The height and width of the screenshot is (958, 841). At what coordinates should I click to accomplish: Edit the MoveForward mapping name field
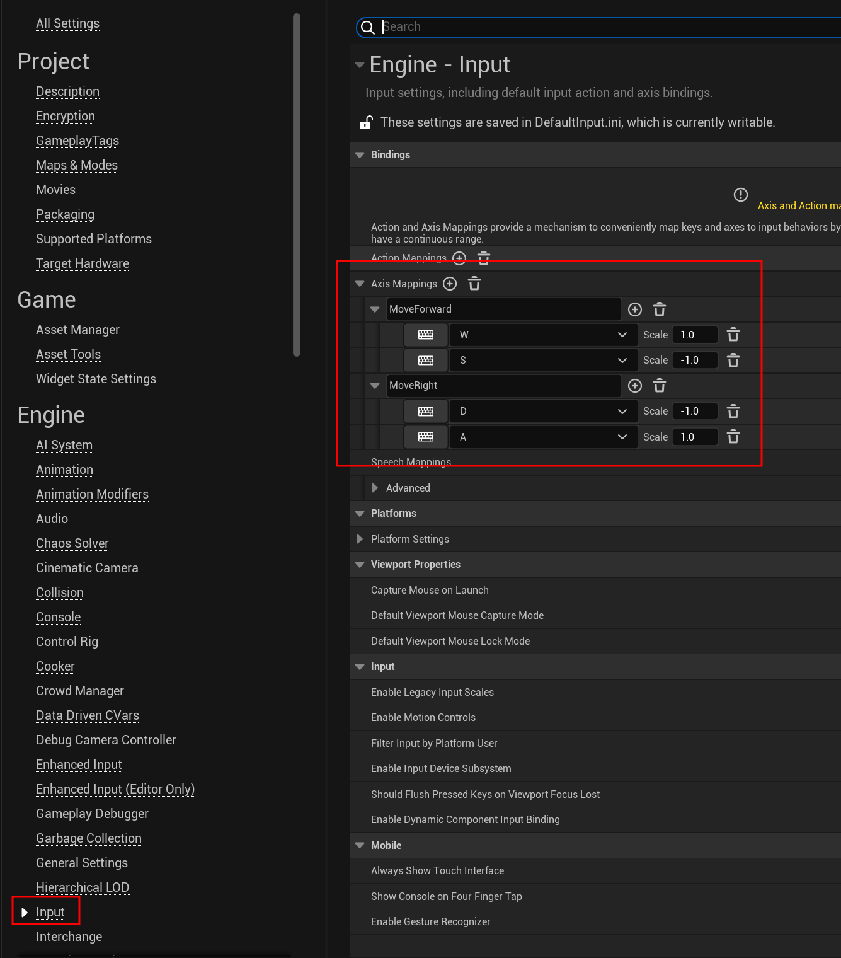pos(504,309)
